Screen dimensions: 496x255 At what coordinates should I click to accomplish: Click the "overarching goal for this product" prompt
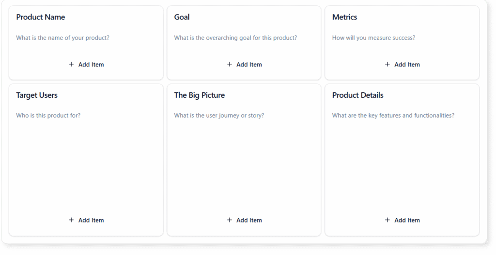point(236,38)
